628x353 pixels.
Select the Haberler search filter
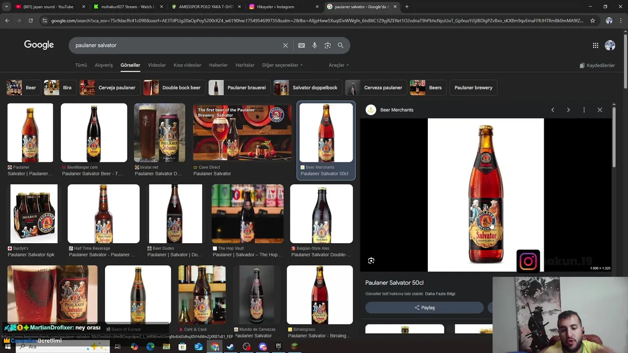[x=218, y=65]
